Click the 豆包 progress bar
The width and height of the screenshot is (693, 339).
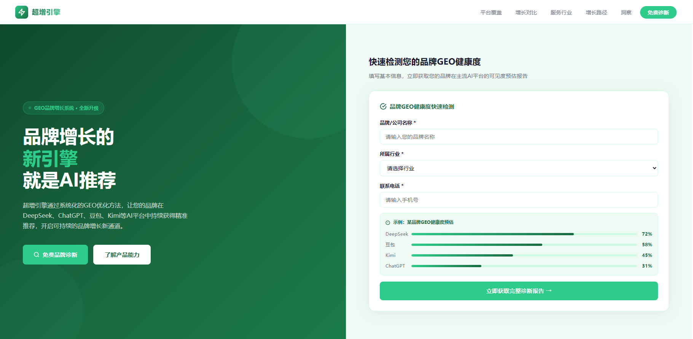click(x=524, y=245)
